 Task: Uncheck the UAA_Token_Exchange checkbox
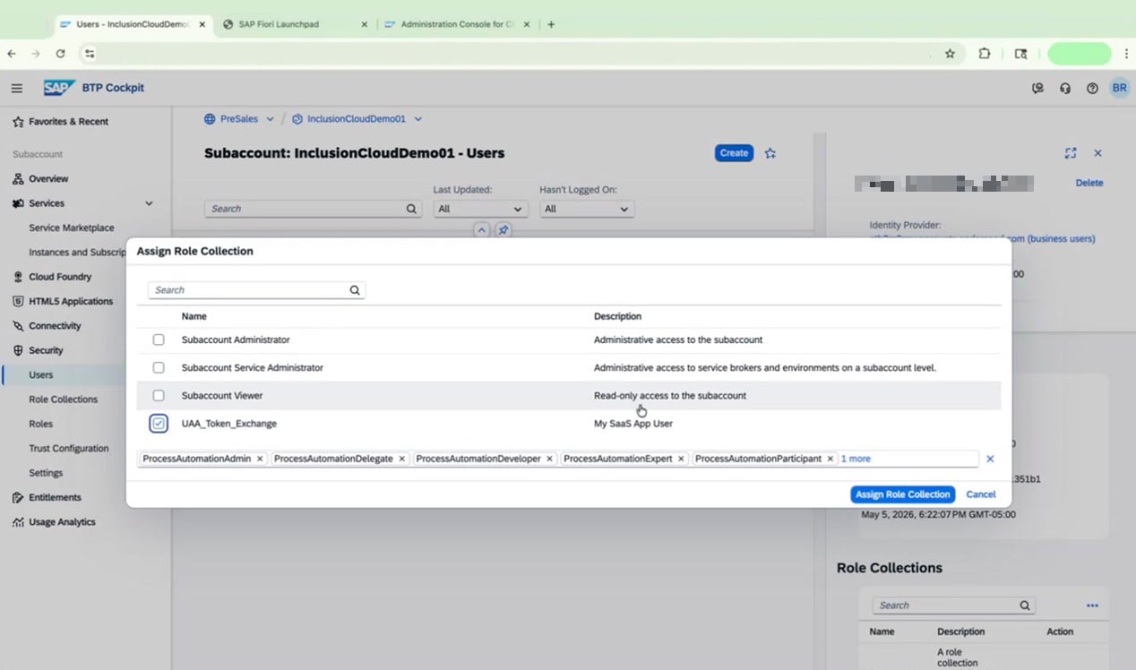tap(159, 424)
